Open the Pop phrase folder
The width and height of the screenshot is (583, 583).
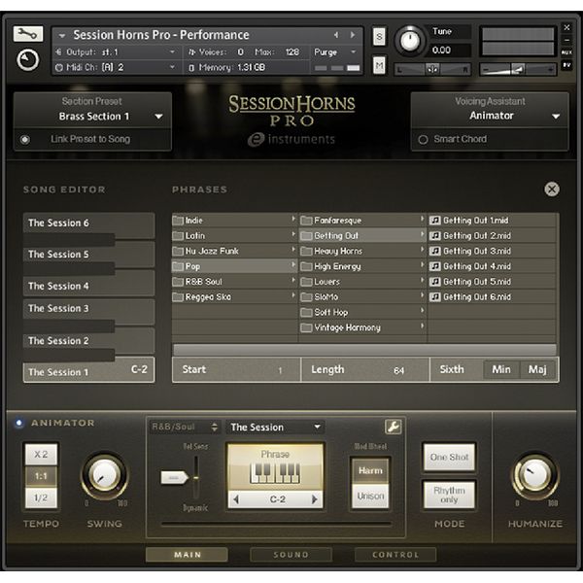coord(234,266)
